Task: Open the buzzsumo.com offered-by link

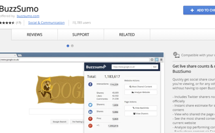Action: [28, 16]
